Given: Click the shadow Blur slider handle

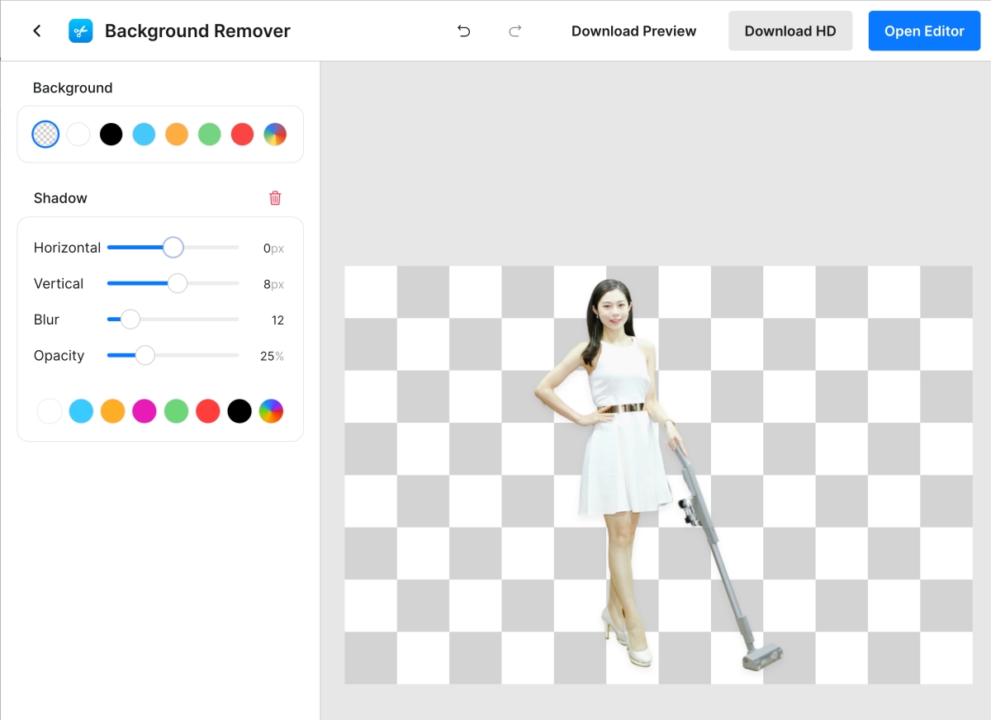Looking at the screenshot, I should 130,320.
